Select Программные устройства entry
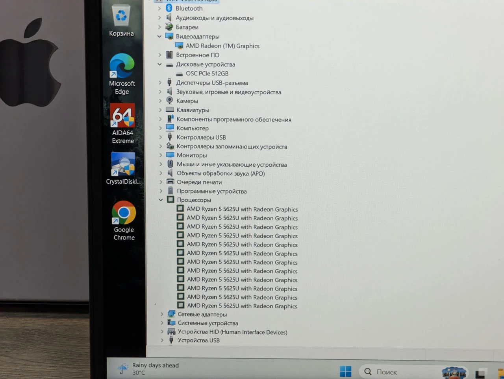 point(212,191)
